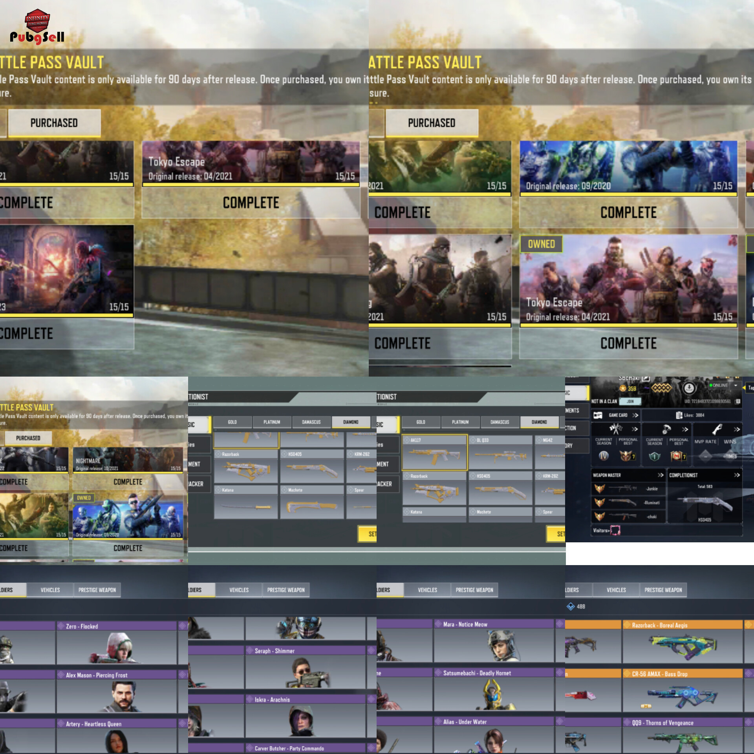Expand the Game Card double-chevron
The height and width of the screenshot is (754, 754).
point(635,415)
